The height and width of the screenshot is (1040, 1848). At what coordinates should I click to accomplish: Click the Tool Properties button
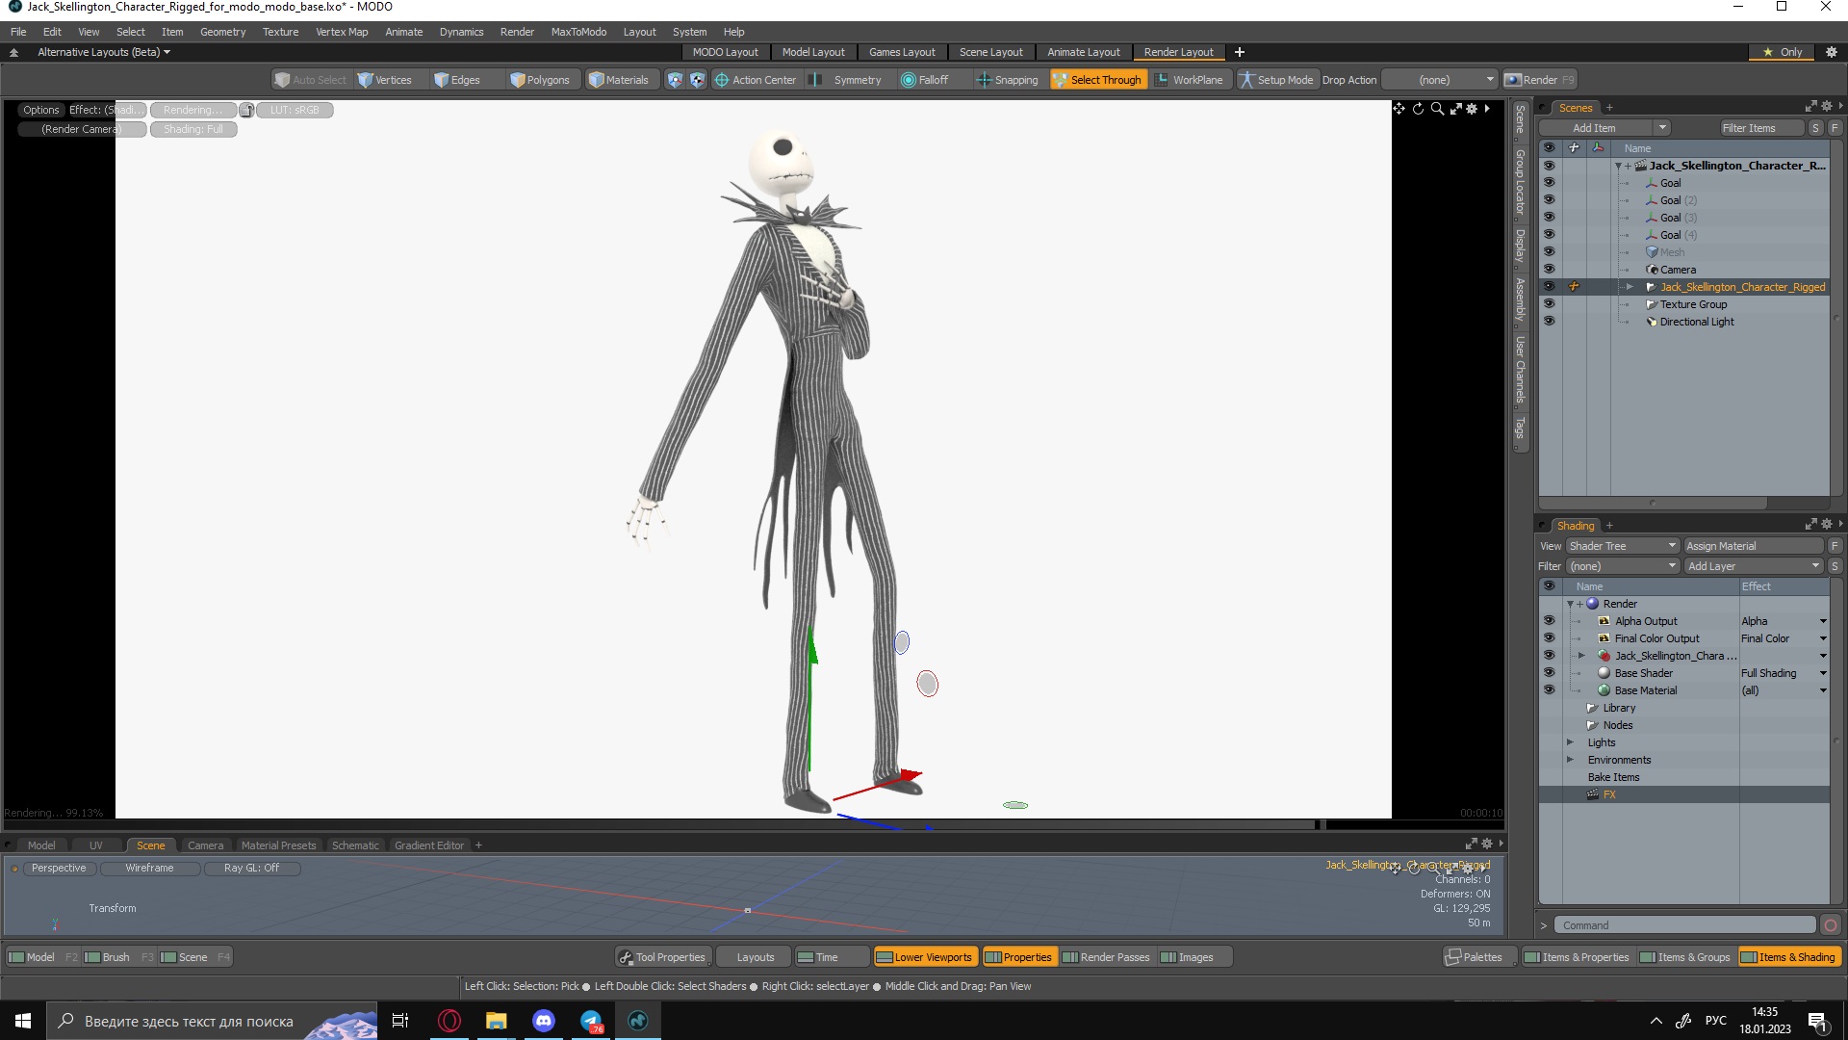pyautogui.click(x=663, y=957)
